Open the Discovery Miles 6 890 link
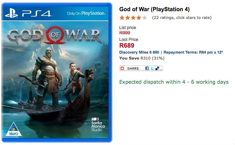 [139, 52]
